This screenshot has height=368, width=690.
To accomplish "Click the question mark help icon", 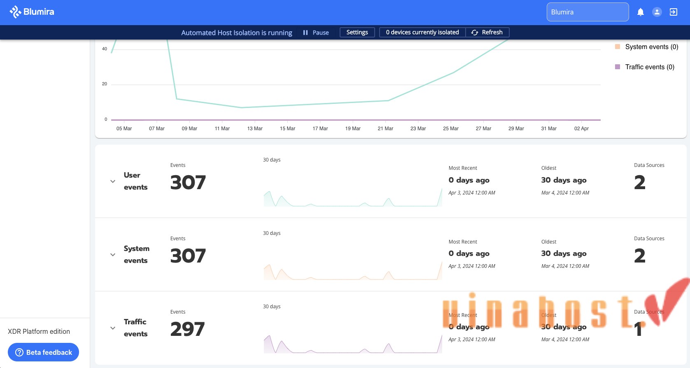I will click(19, 352).
